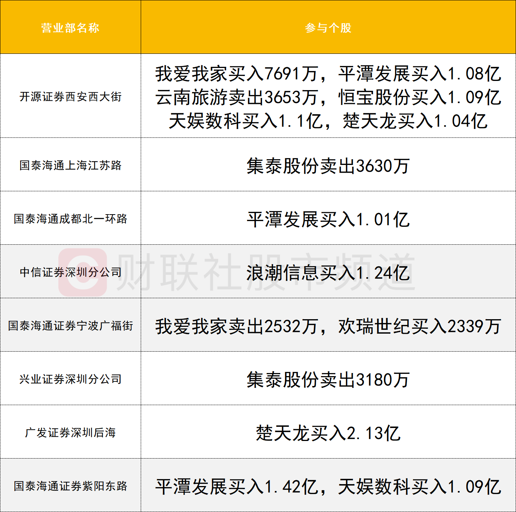
Task: Click the 我爱我家卖出2532万 entry
Action: click(x=236, y=326)
